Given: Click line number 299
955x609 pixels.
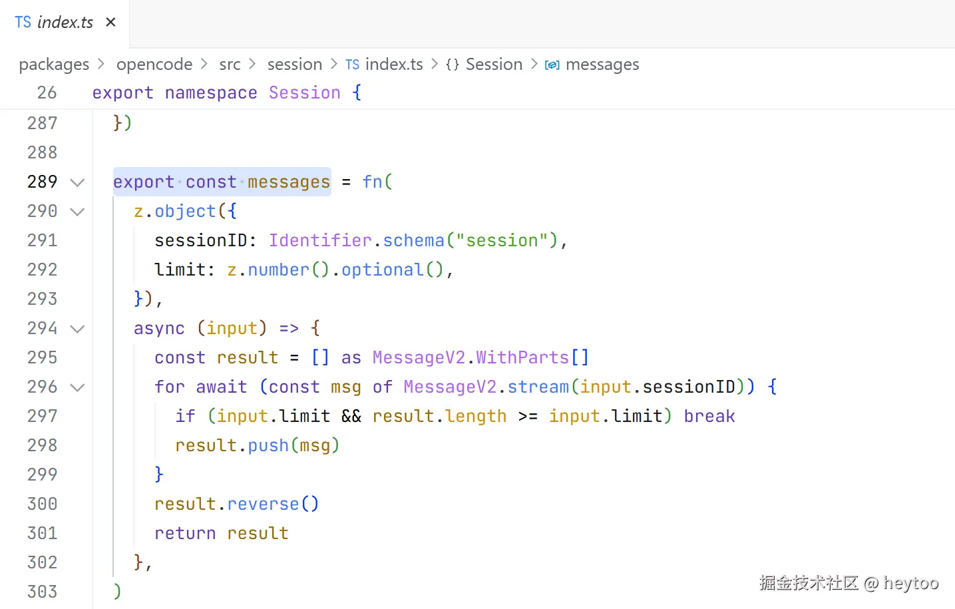Looking at the screenshot, I should point(42,475).
